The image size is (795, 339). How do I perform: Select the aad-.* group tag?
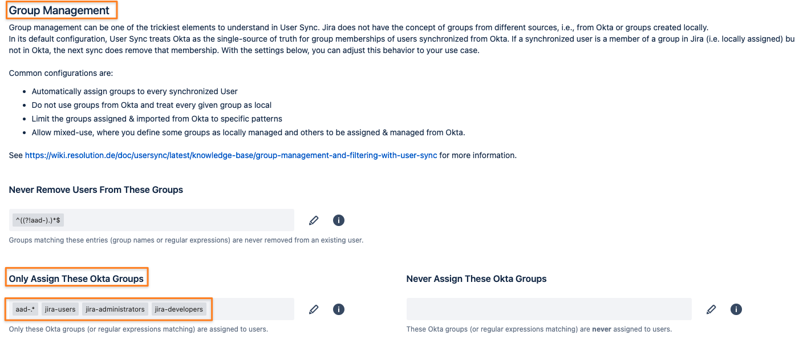25,309
